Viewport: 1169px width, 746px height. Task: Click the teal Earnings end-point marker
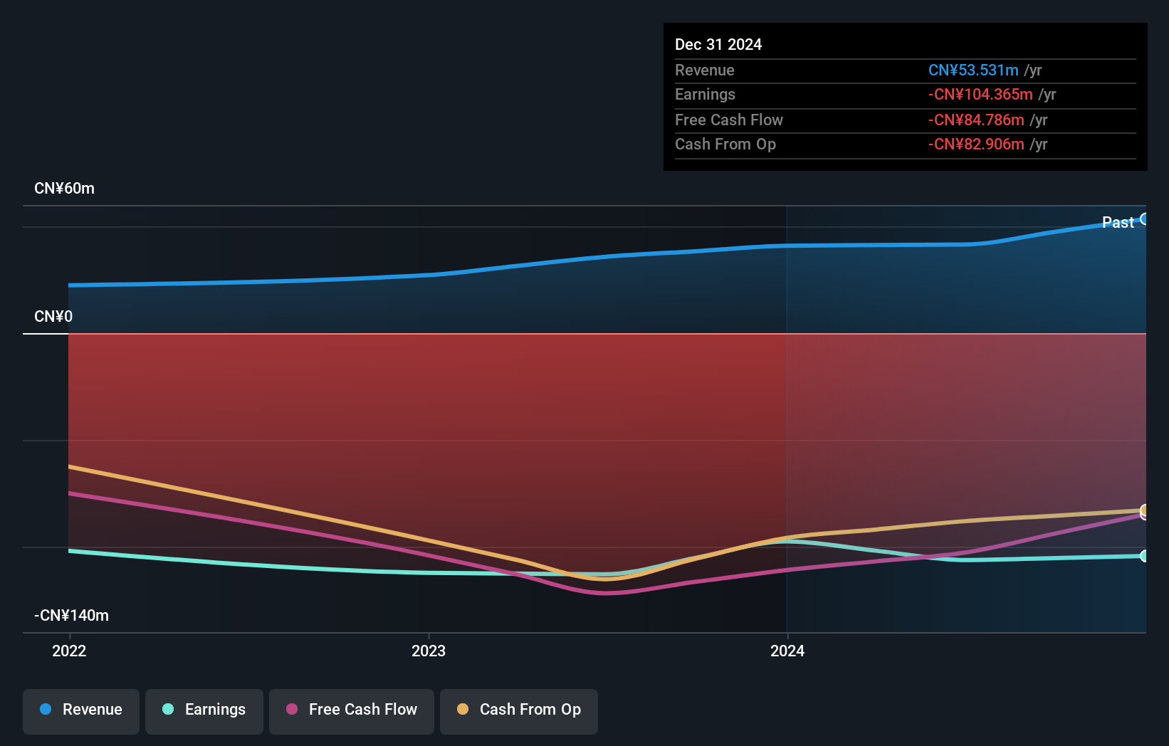coord(1144,556)
